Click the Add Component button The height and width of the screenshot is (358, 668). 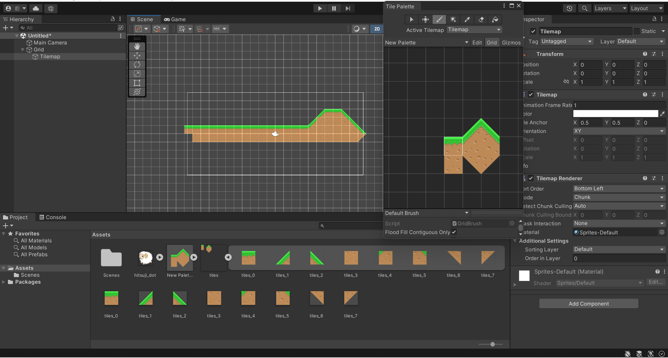coord(589,304)
